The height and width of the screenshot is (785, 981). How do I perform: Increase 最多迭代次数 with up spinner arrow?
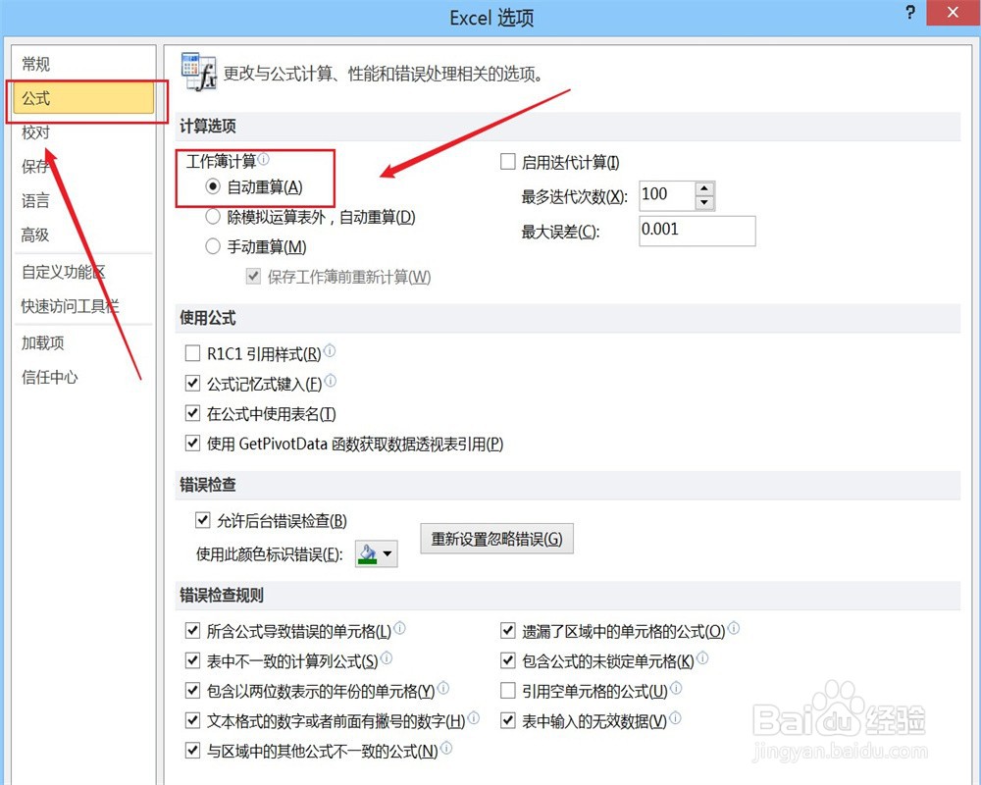point(704,188)
